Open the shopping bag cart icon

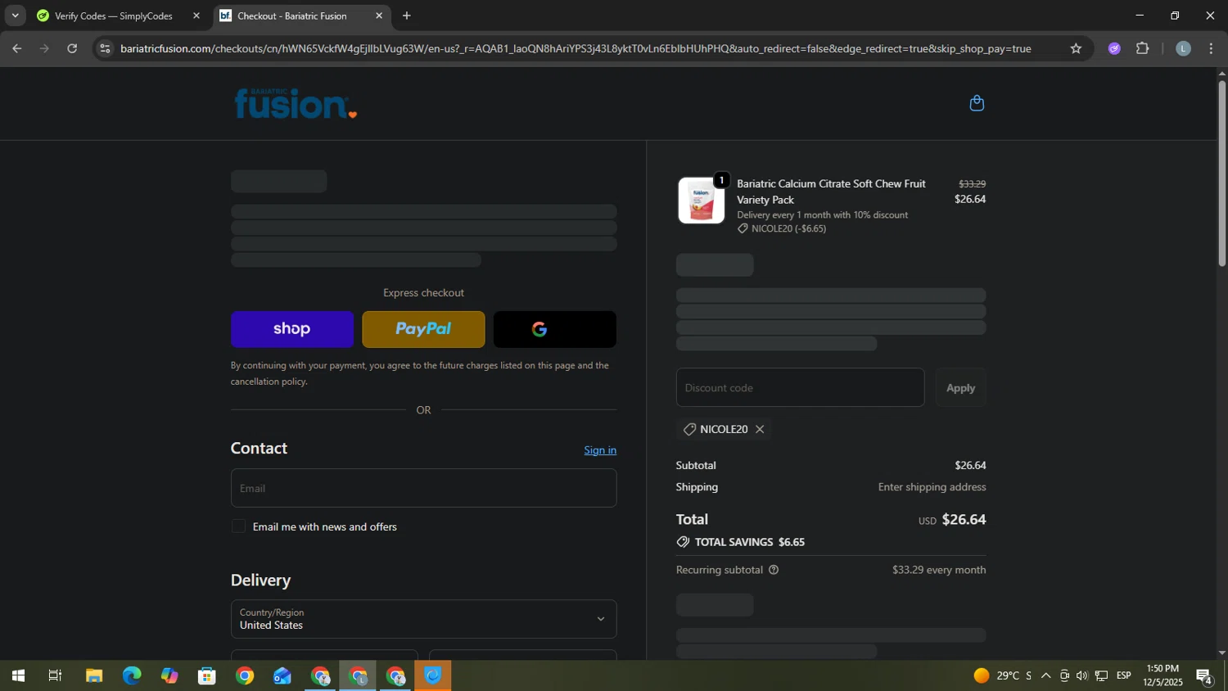click(x=976, y=103)
